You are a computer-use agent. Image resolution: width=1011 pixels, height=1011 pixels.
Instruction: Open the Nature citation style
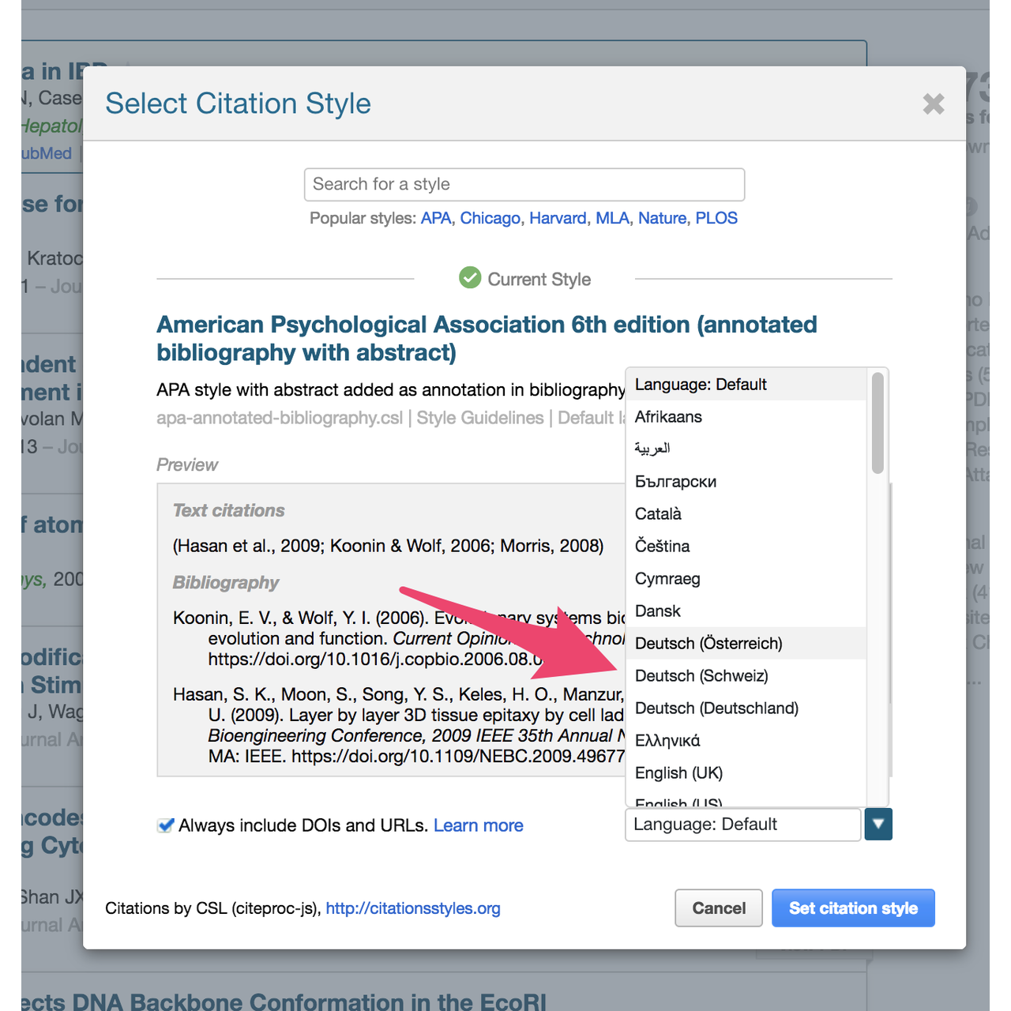(662, 218)
